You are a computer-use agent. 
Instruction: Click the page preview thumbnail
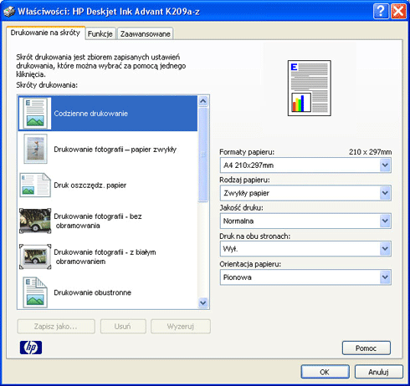[310, 88]
